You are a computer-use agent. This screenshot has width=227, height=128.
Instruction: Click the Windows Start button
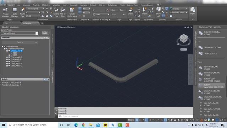tap(4, 125)
